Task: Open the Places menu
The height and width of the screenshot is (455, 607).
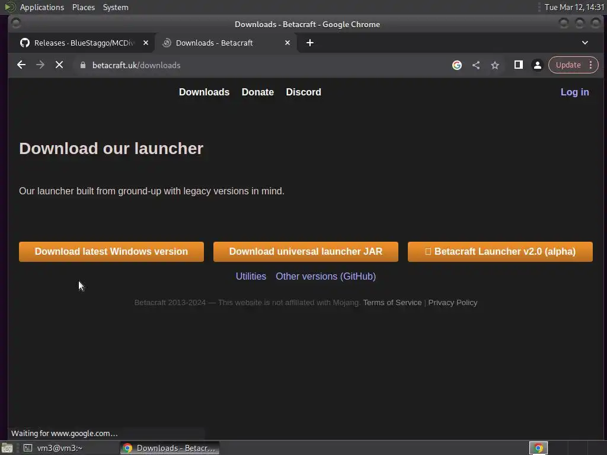Action: click(x=83, y=7)
